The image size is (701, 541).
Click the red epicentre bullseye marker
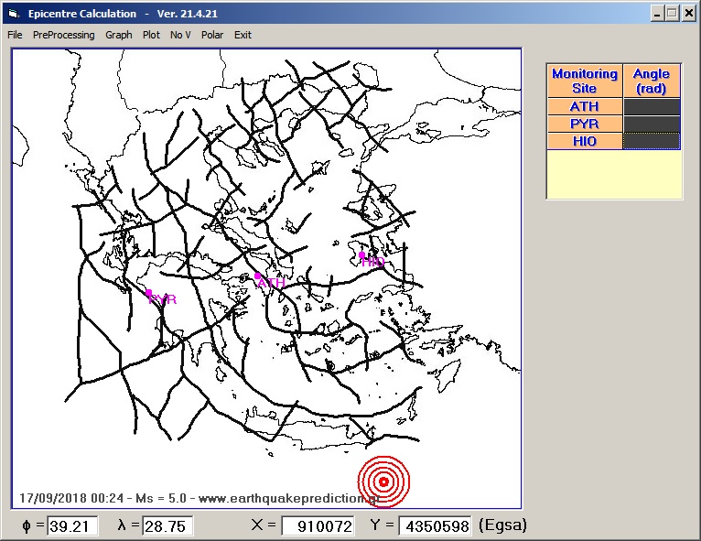tap(383, 481)
